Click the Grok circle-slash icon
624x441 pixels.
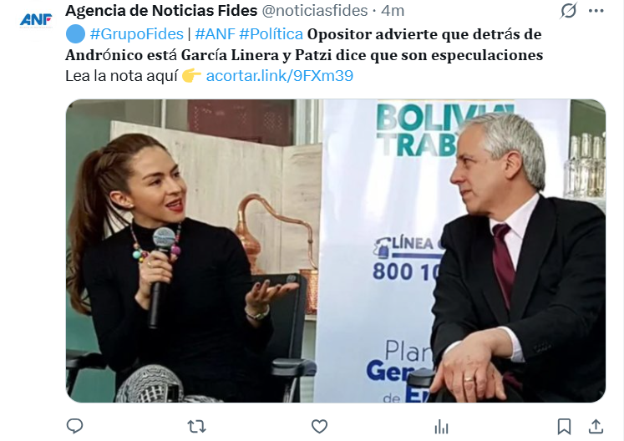click(568, 11)
